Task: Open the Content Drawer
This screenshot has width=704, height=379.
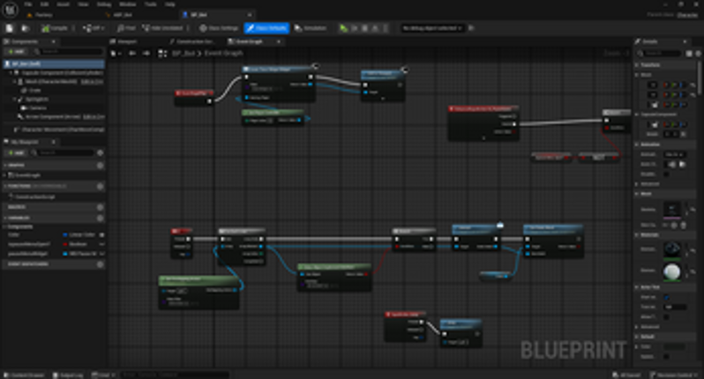Action: coord(25,374)
